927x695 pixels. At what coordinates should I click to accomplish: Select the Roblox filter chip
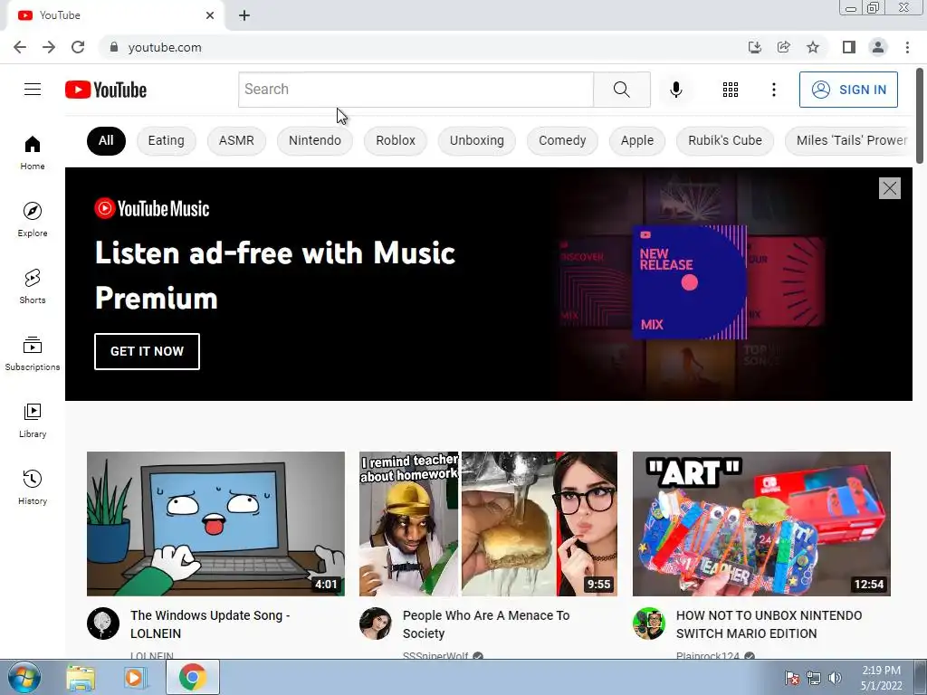pyautogui.click(x=396, y=140)
